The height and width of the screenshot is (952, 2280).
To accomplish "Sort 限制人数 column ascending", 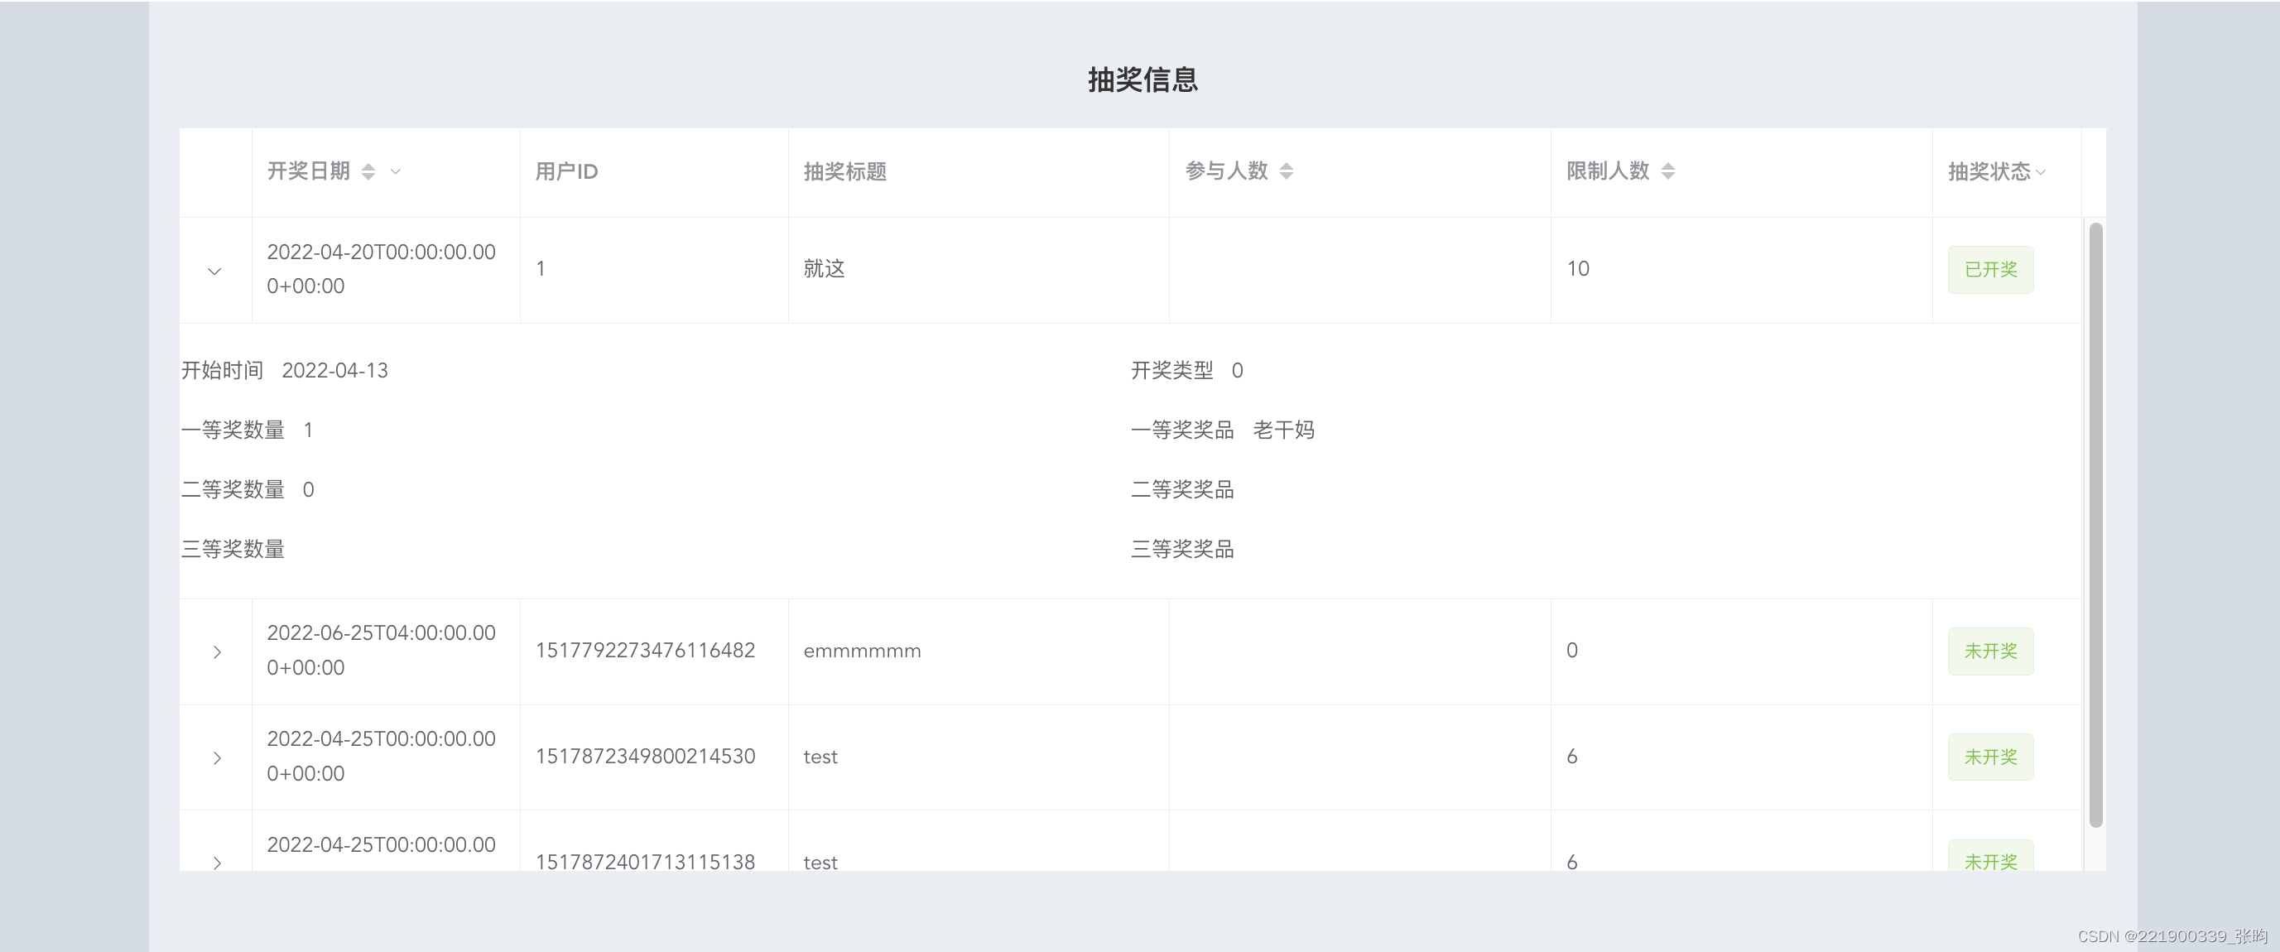I will [1667, 166].
